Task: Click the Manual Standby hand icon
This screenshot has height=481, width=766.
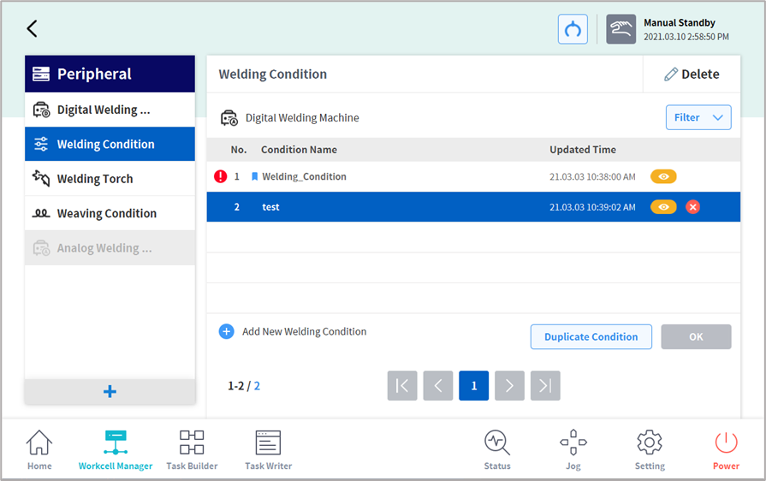Action: 621,29
